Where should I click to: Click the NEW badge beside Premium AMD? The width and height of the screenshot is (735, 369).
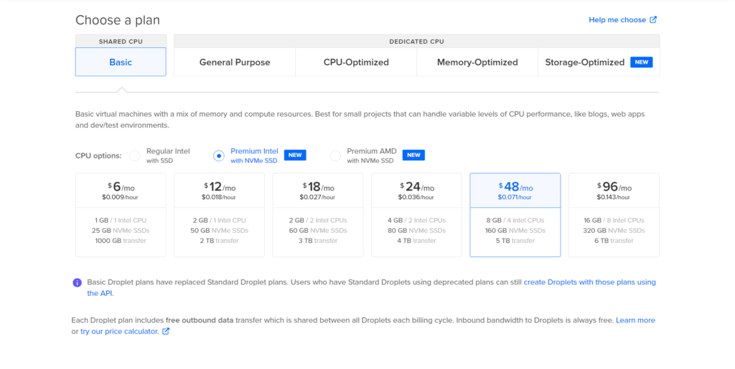pyautogui.click(x=413, y=155)
